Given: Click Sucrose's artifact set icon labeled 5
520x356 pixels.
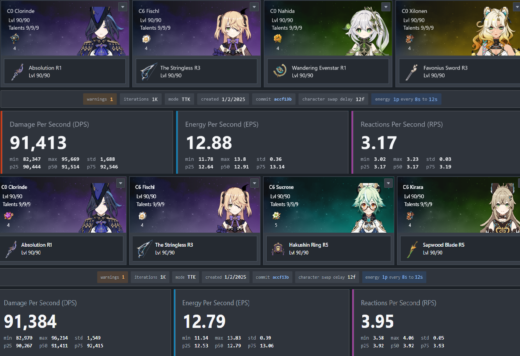Looking at the screenshot, I should 276,215.
